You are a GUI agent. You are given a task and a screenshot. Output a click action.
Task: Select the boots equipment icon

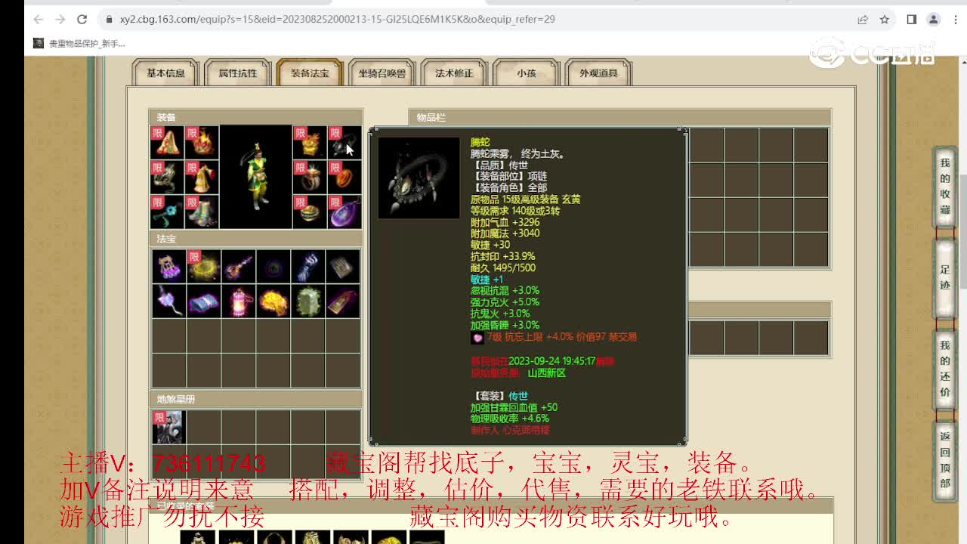click(x=202, y=212)
